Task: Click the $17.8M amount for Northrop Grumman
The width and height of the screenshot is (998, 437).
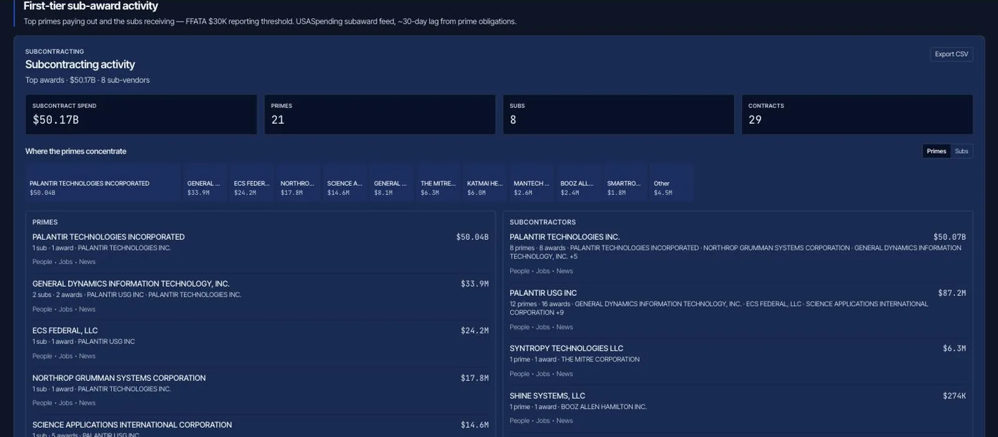Action: click(475, 378)
